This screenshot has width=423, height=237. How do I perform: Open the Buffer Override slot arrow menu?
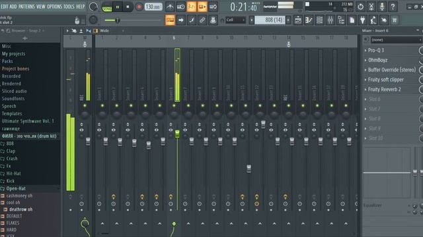pos(365,70)
